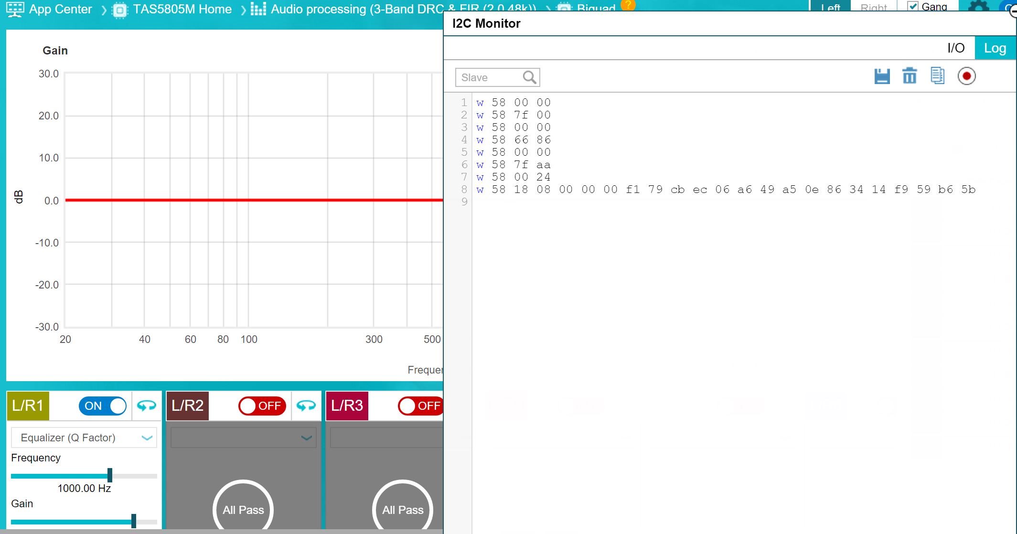The height and width of the screenshot is (534, 1017).
Task: Click the copy log document icon
Action: click(937, 76)
